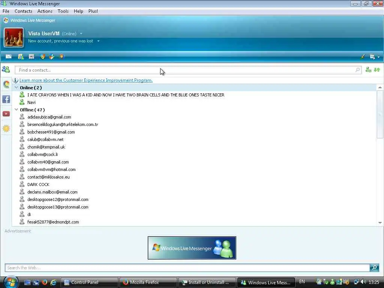Click the Vista UserVM chess display picture

click(14, 37)
